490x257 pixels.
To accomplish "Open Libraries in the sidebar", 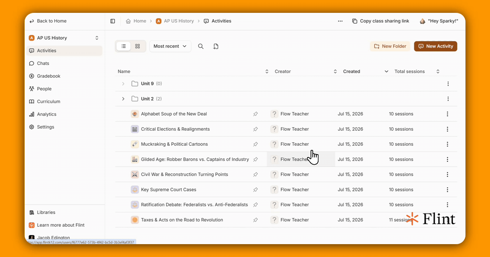I will click(64, 212).
